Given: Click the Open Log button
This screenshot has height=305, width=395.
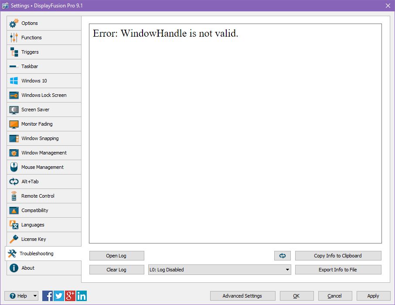Looking at the screenshot, I should tap(116, 256).
